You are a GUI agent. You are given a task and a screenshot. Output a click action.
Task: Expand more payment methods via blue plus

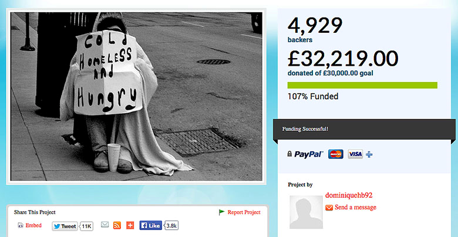click(369, 154)
